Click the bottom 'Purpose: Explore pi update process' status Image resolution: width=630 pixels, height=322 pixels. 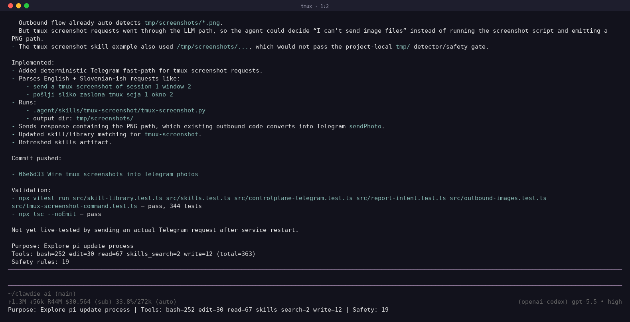69,310
